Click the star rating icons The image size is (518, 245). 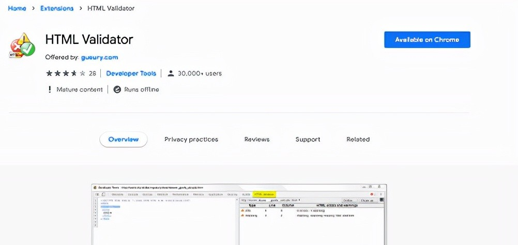click(66, 73)
